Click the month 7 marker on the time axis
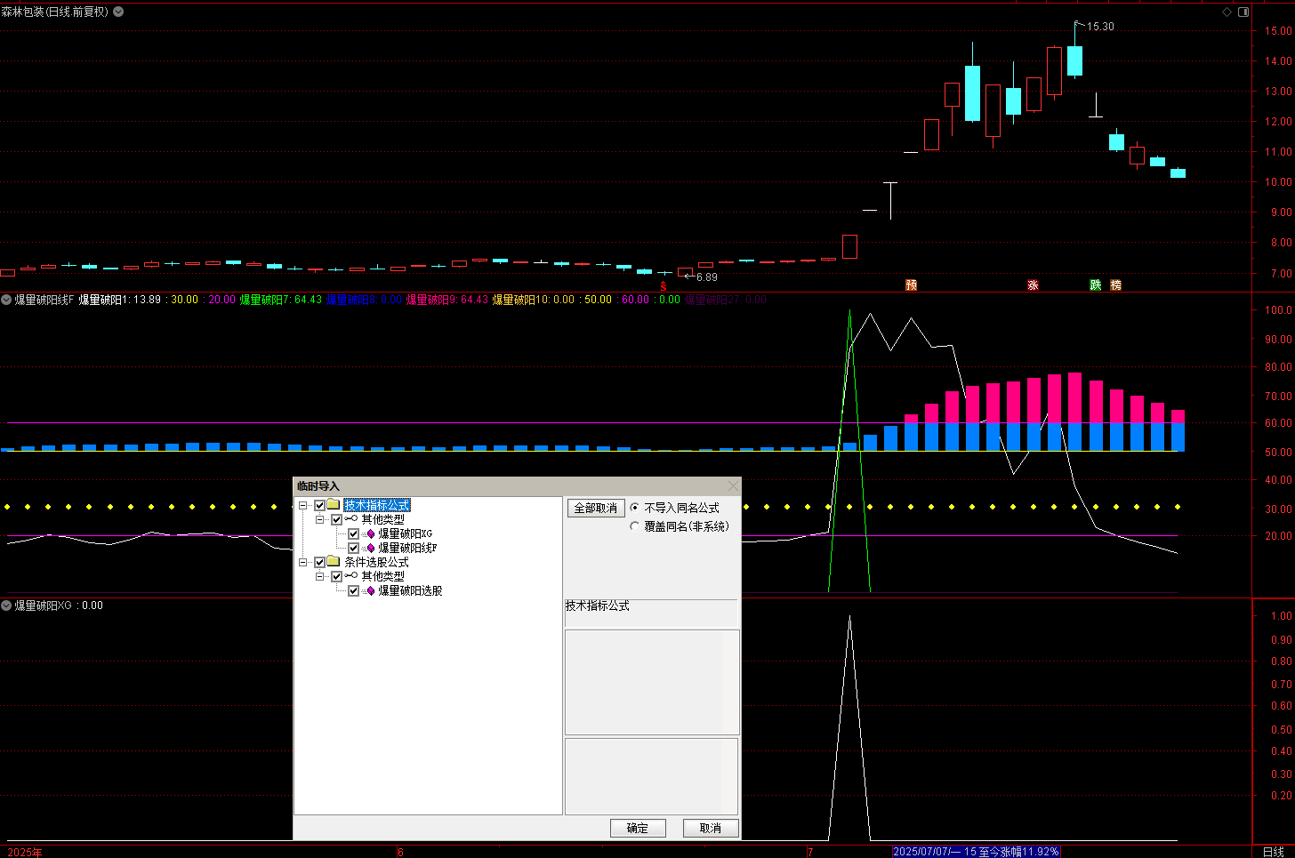 810,852
